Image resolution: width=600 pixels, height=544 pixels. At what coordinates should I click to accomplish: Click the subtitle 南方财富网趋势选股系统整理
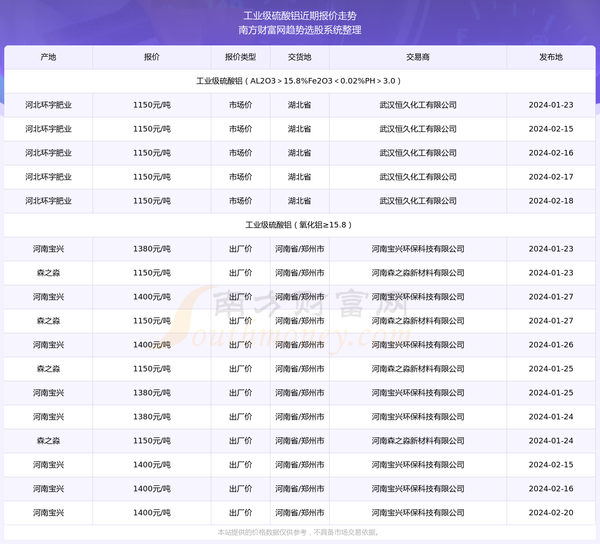tap(300, 30)
